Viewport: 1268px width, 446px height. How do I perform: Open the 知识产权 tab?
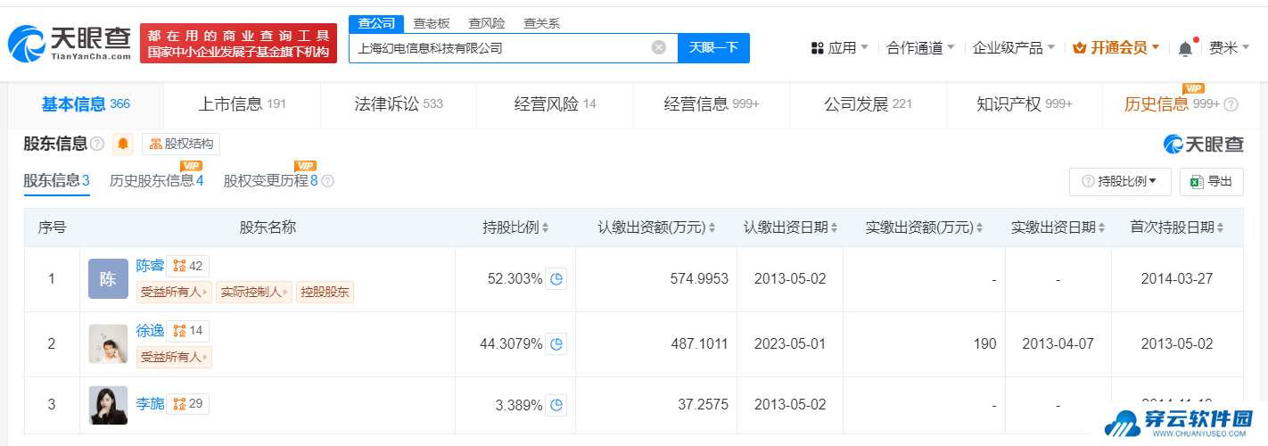point(1024,104)
